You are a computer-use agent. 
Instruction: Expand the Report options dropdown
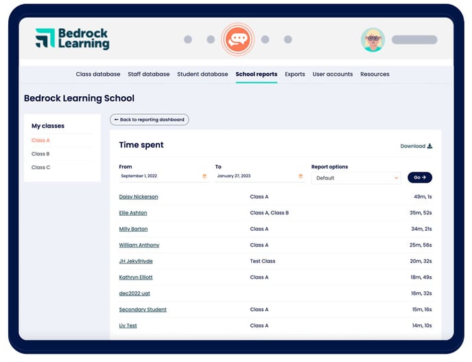[355, 178]
